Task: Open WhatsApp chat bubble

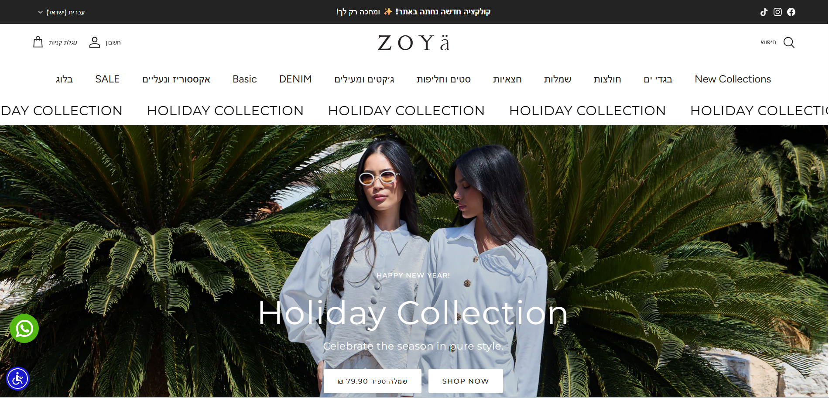Action: (x=24, y=328)
